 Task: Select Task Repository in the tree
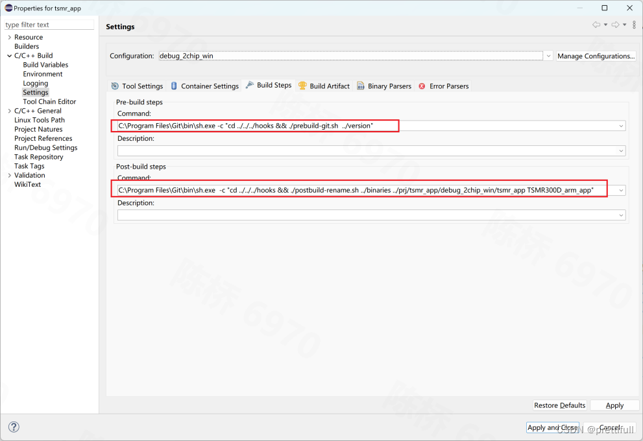point(38,157)
